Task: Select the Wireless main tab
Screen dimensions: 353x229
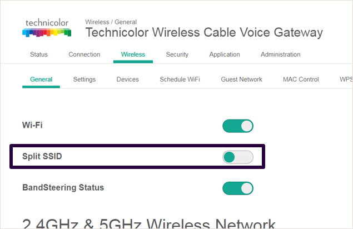Action: click(x=133, y=54)
